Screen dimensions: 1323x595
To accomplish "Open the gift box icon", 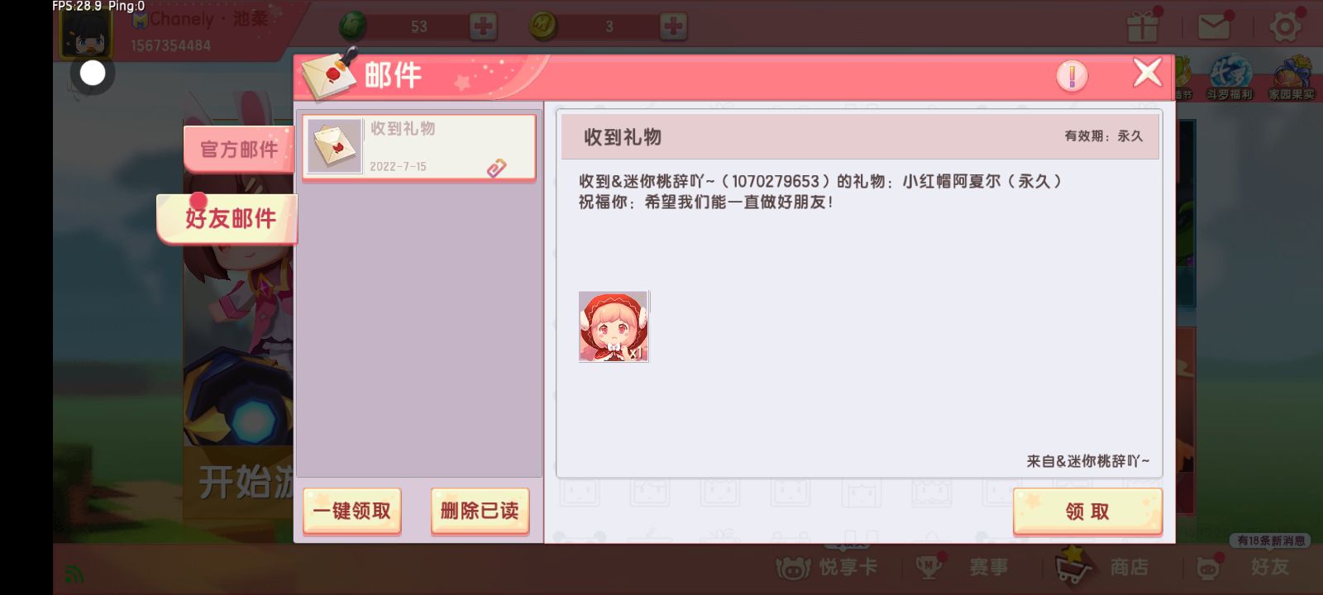I will 1143,27.
